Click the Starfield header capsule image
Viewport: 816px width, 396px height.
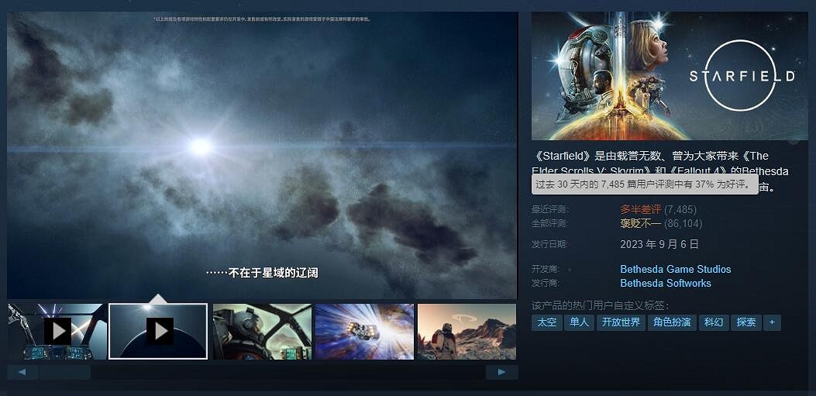click(x=670, y=76)
